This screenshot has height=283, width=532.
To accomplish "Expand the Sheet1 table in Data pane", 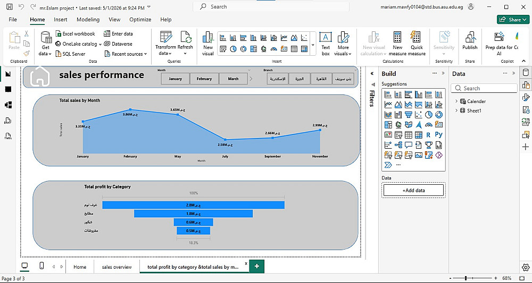I will 456,110.
